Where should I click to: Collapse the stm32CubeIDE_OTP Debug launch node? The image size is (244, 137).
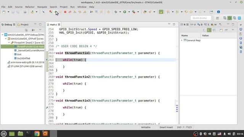[3, 35]
